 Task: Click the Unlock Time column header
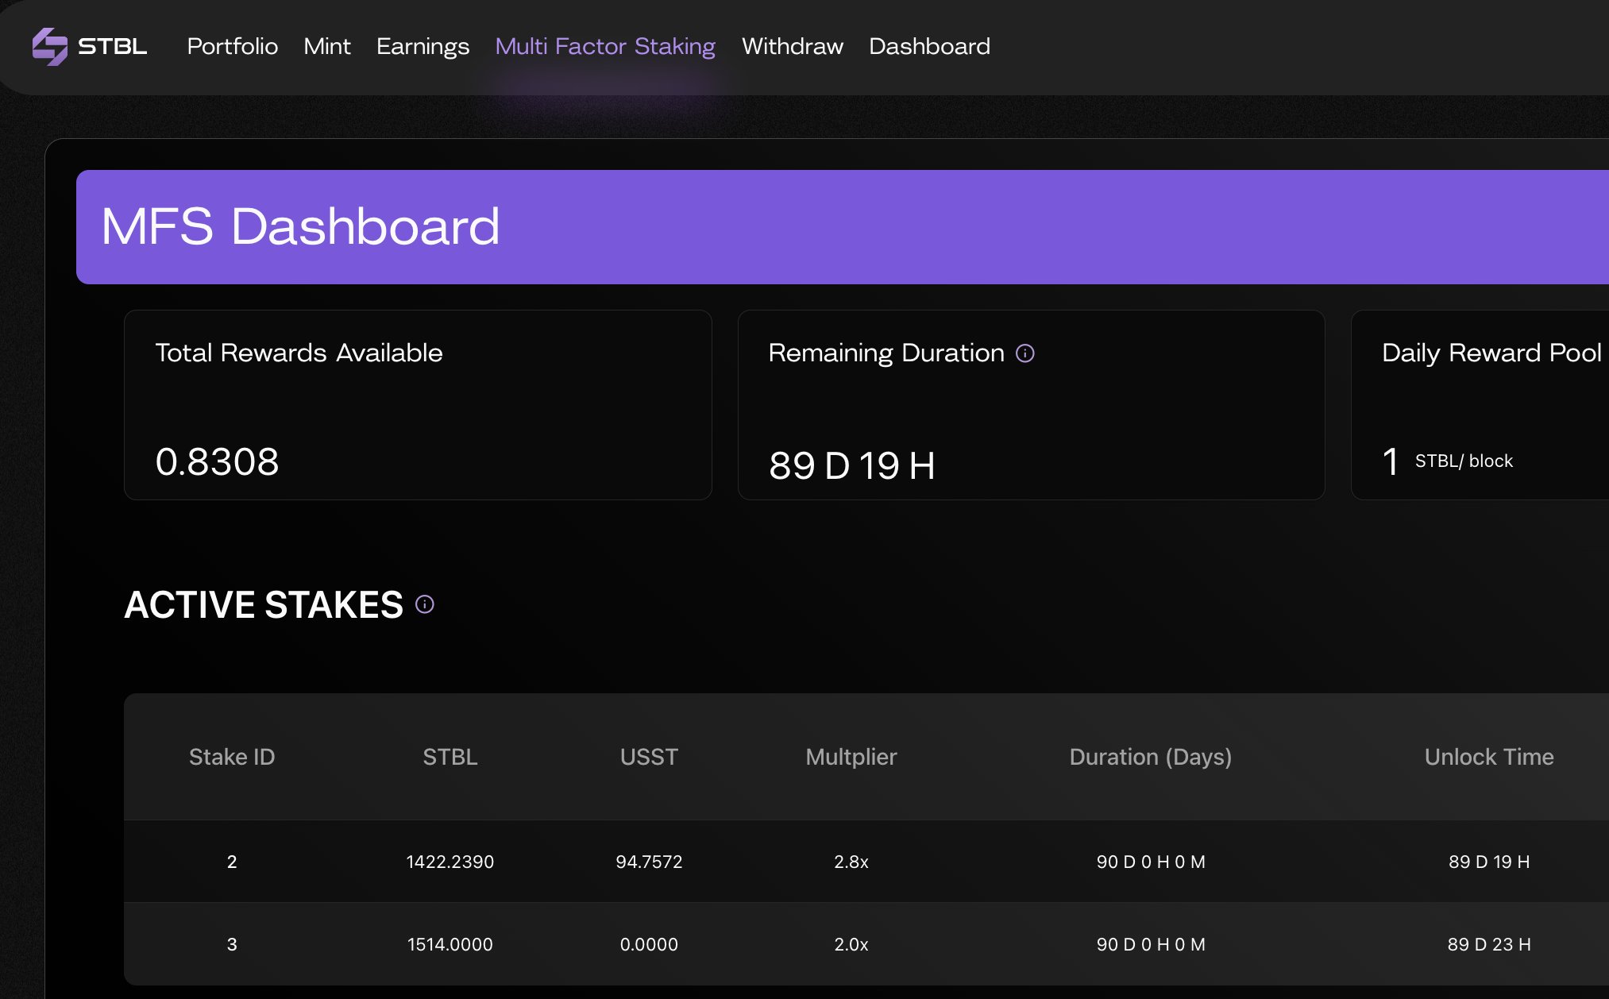[x=1488, y=757]
